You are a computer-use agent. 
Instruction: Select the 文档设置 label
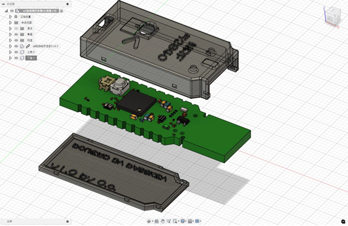pos(26,17)
